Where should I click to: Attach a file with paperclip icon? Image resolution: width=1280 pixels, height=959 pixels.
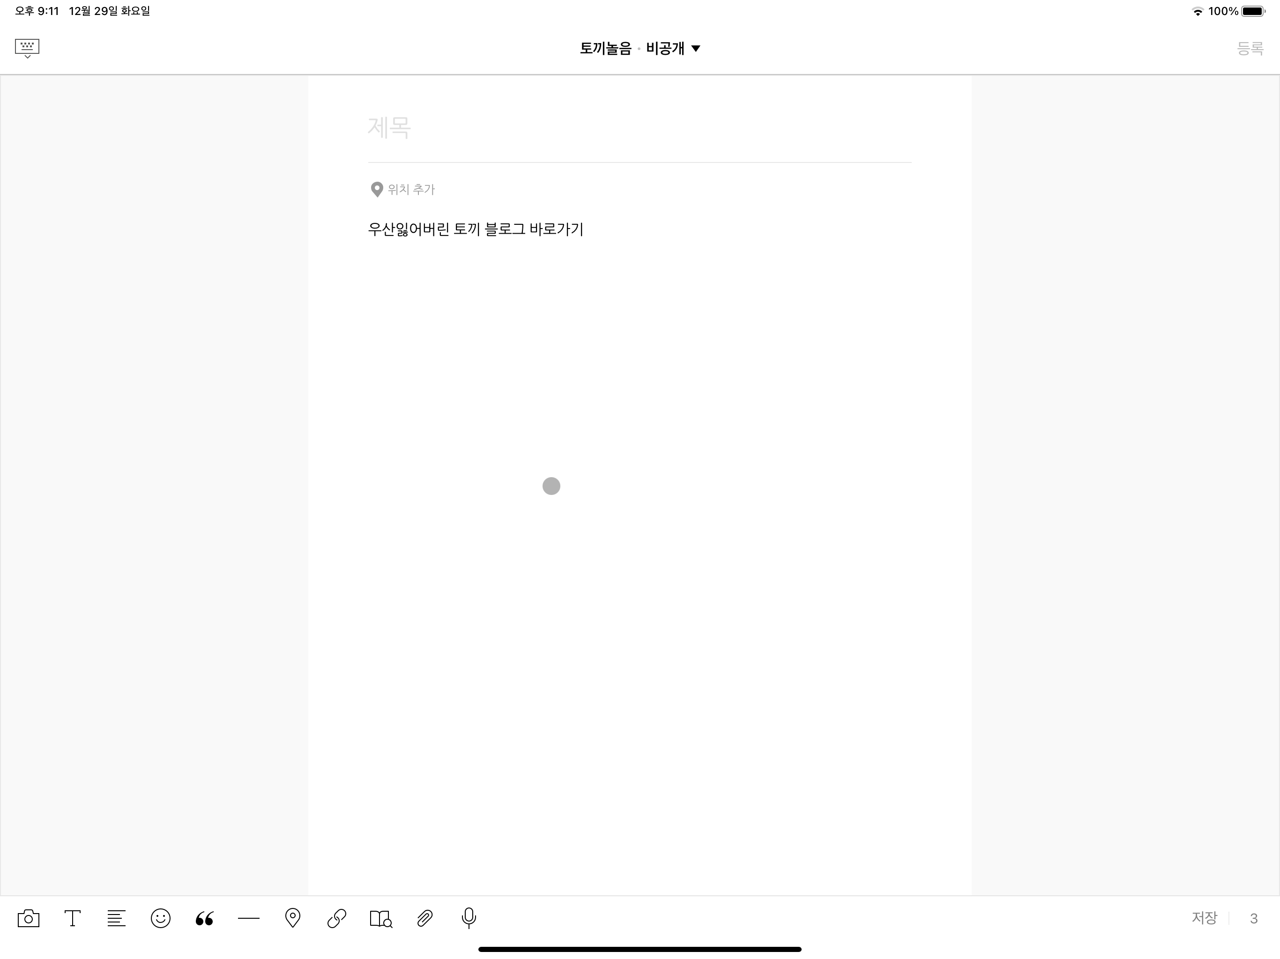coord(425,918)
